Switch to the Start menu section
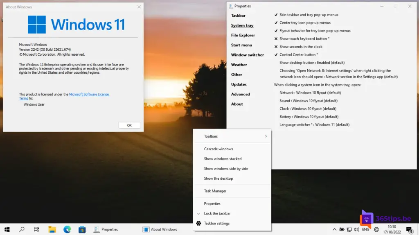419x235 pixels. point(241,45)
